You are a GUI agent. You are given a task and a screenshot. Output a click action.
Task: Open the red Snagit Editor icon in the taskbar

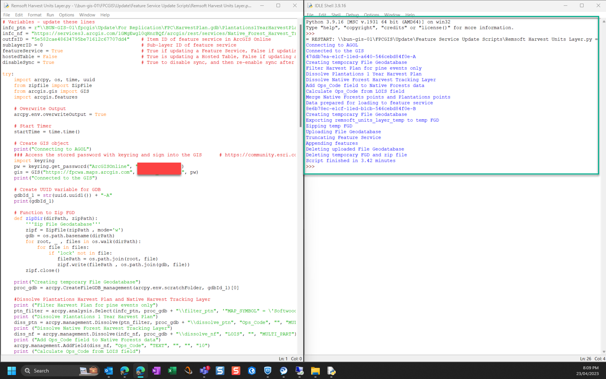pos(236,371)
